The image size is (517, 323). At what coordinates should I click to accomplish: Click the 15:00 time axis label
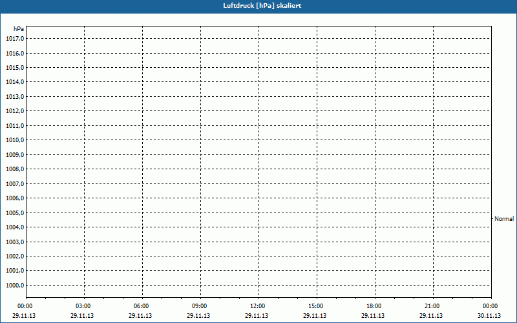(315, 306)
